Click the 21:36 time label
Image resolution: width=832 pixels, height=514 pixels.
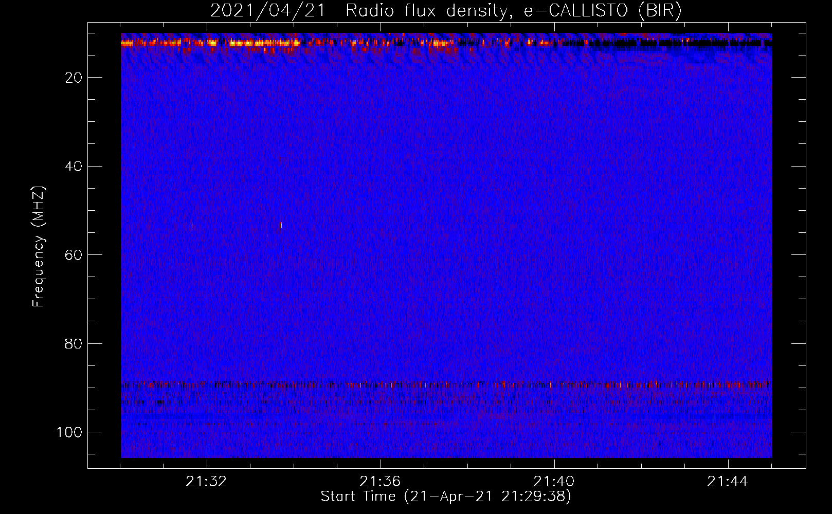(380, 482)
